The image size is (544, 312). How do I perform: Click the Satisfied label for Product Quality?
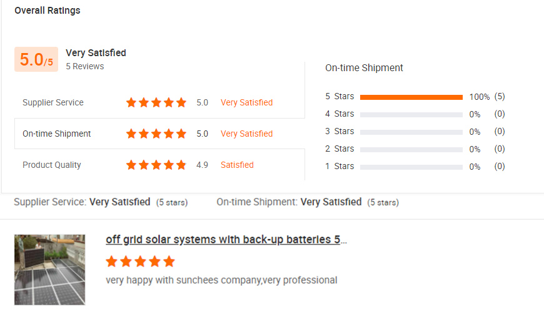coord(237,165)
